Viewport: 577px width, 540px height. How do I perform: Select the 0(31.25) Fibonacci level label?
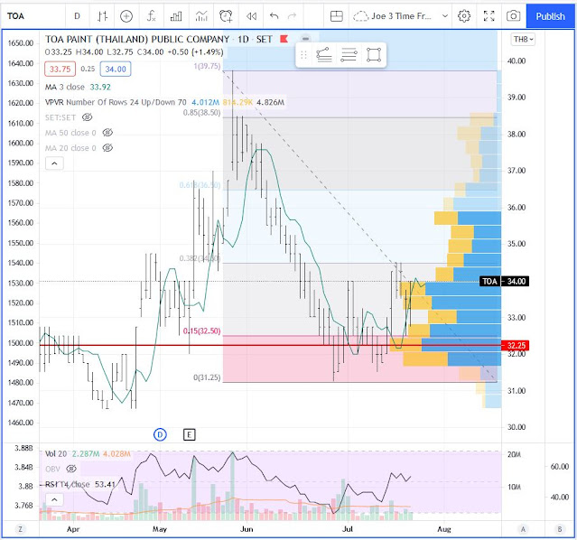coord(207,377)
